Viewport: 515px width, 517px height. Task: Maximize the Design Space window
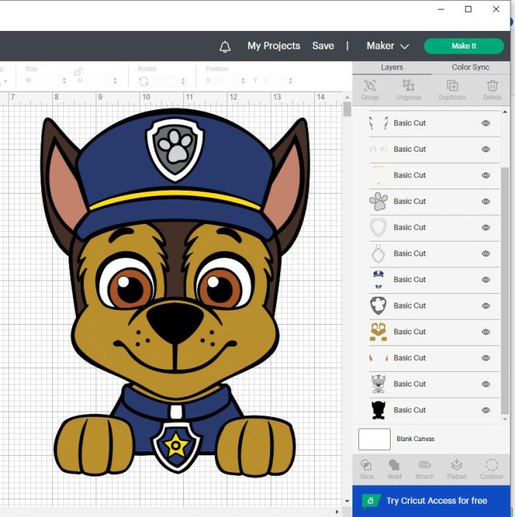[468, 10]
